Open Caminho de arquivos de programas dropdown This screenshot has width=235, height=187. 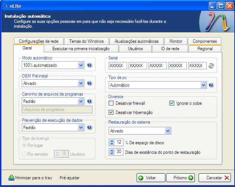81,101
